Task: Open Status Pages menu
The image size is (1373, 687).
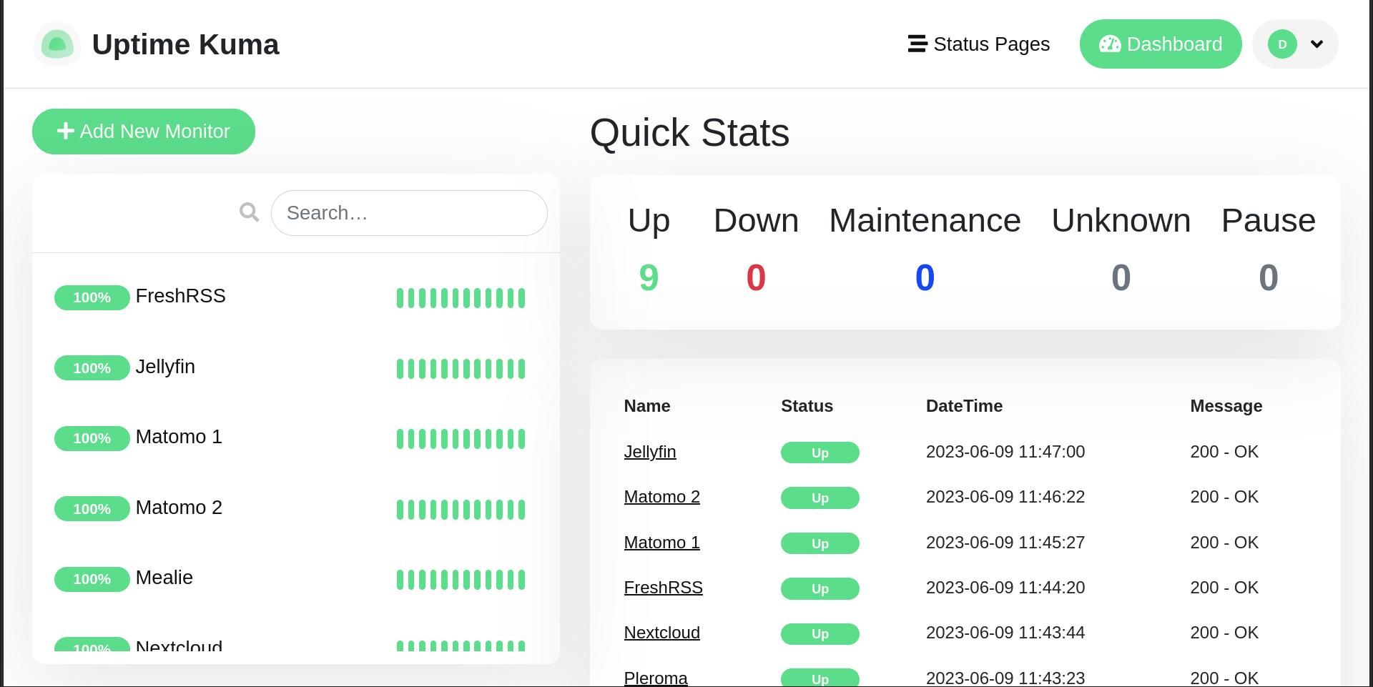Action: [978, 44]
